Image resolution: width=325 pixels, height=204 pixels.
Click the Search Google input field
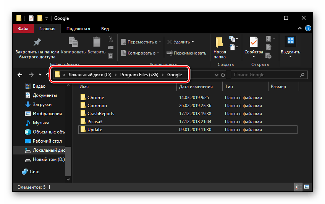tap(267, 75)
